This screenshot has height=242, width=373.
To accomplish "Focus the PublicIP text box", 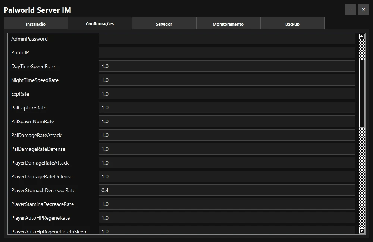I will pos(227,52).
